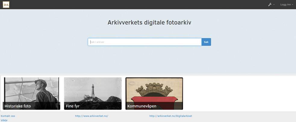Click the DA logo in the top bar
This screenshot has height=122, width=296.
(x=6, y=5)
